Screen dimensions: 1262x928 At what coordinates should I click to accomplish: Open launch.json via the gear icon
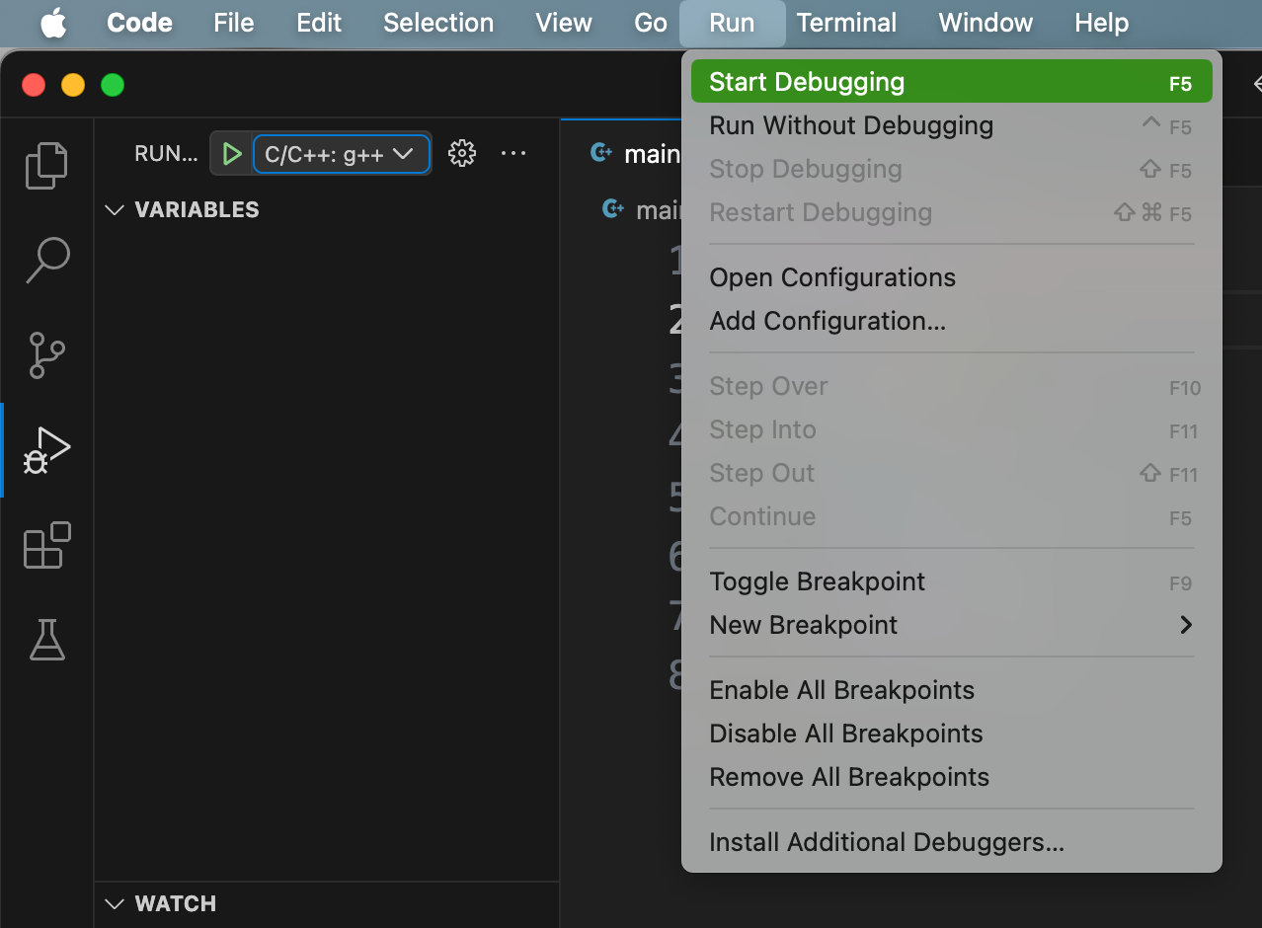(x=461, y=153)
